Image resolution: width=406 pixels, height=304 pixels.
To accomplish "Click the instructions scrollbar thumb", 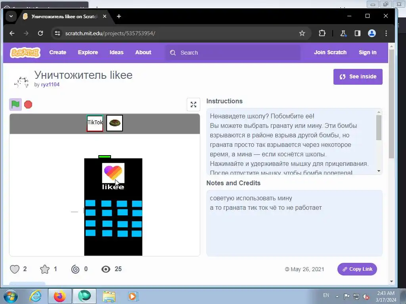I will [x=379, y=128].
